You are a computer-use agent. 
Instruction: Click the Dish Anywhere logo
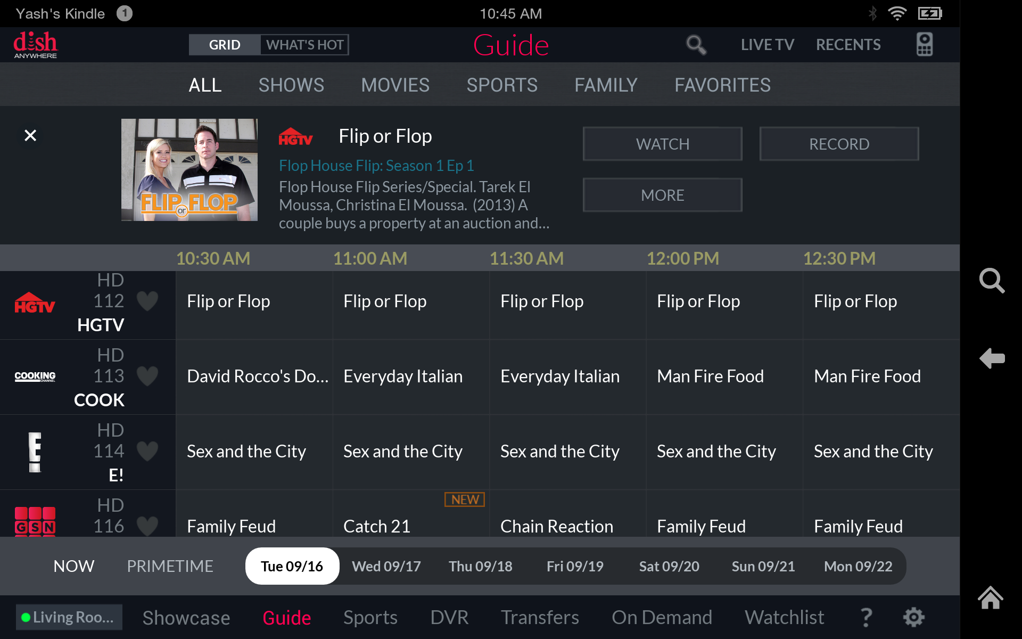coord(35,45)
